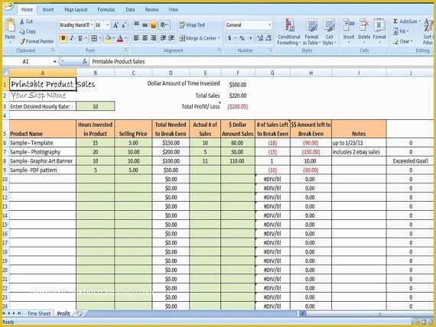Set Bottom Align for cell text
This screenshot has height=327, width=436.
coord(153,25)
